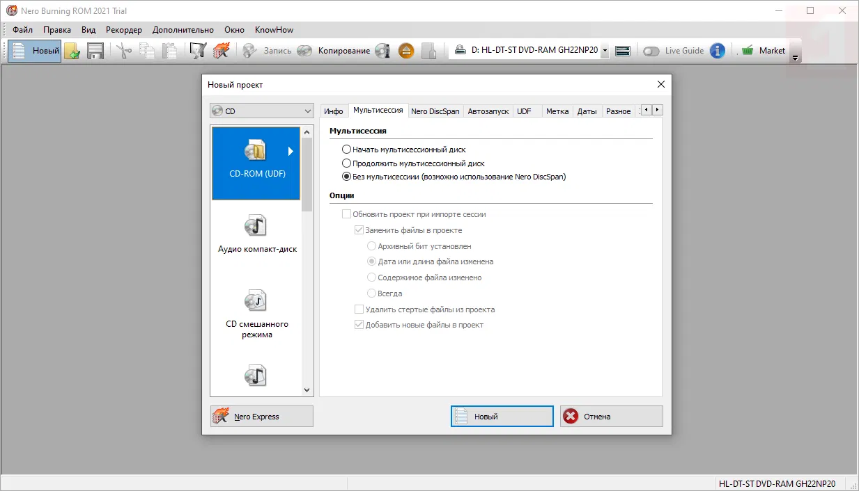Open the KnowHow menu
859x491 pixels.
coord(274,30)
